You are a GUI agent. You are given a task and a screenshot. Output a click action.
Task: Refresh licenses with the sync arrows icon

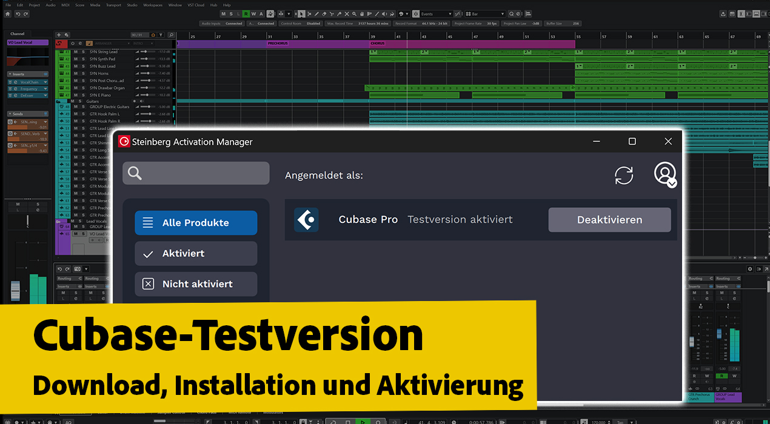[624, 175]
